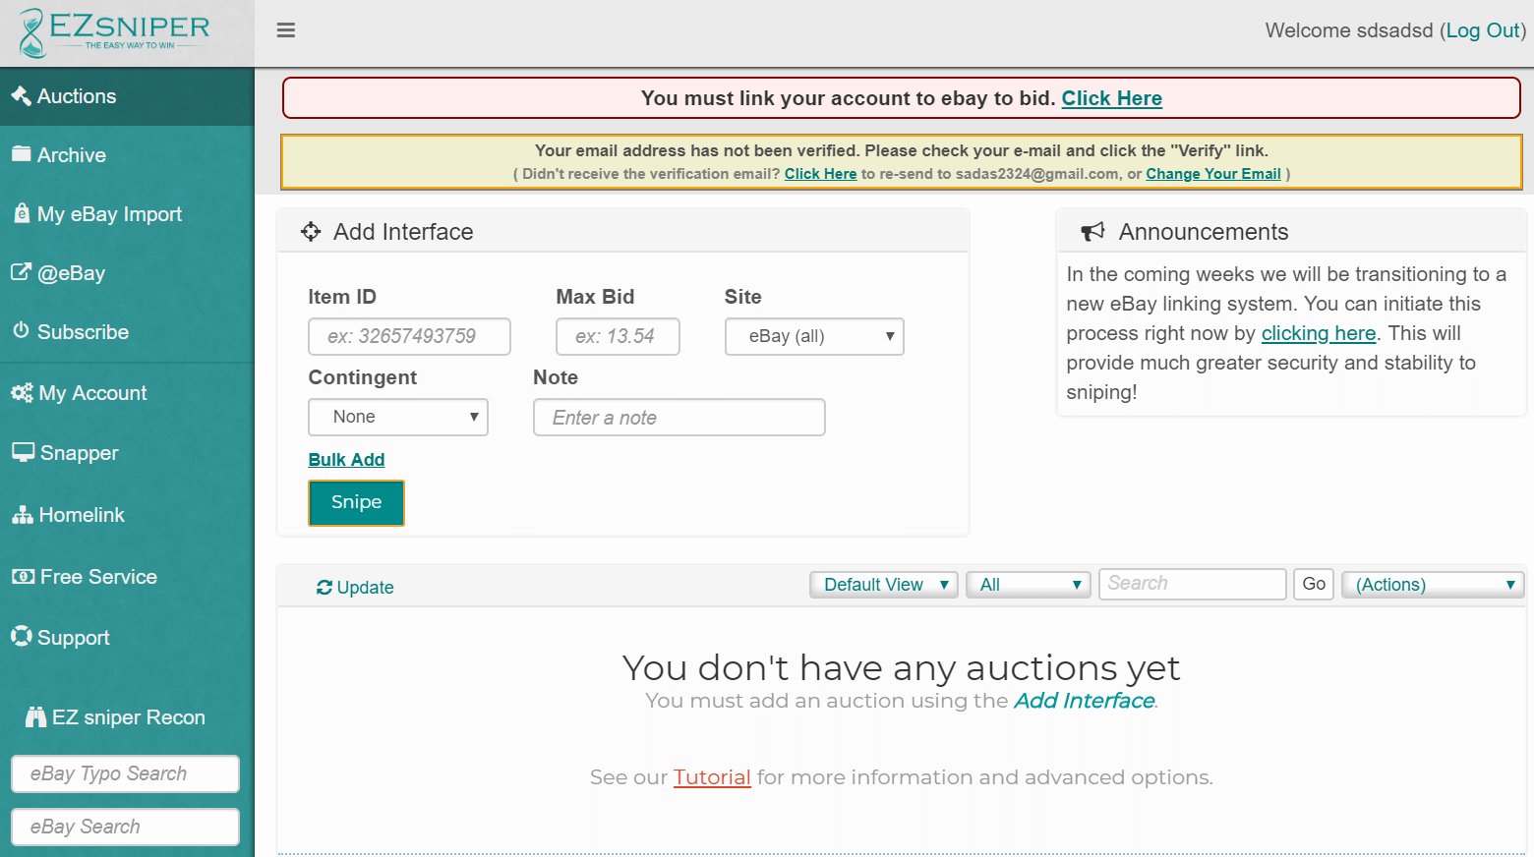Click the eBay Typo Search field
Screen dimensions: 1534x857
[x=125, y=773]
